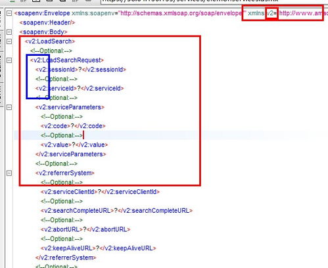The width and height of the screenshot is (328, 268).
Task: Click the v2:LoadSearchRequest opening tag
Action: pos(67,60)
